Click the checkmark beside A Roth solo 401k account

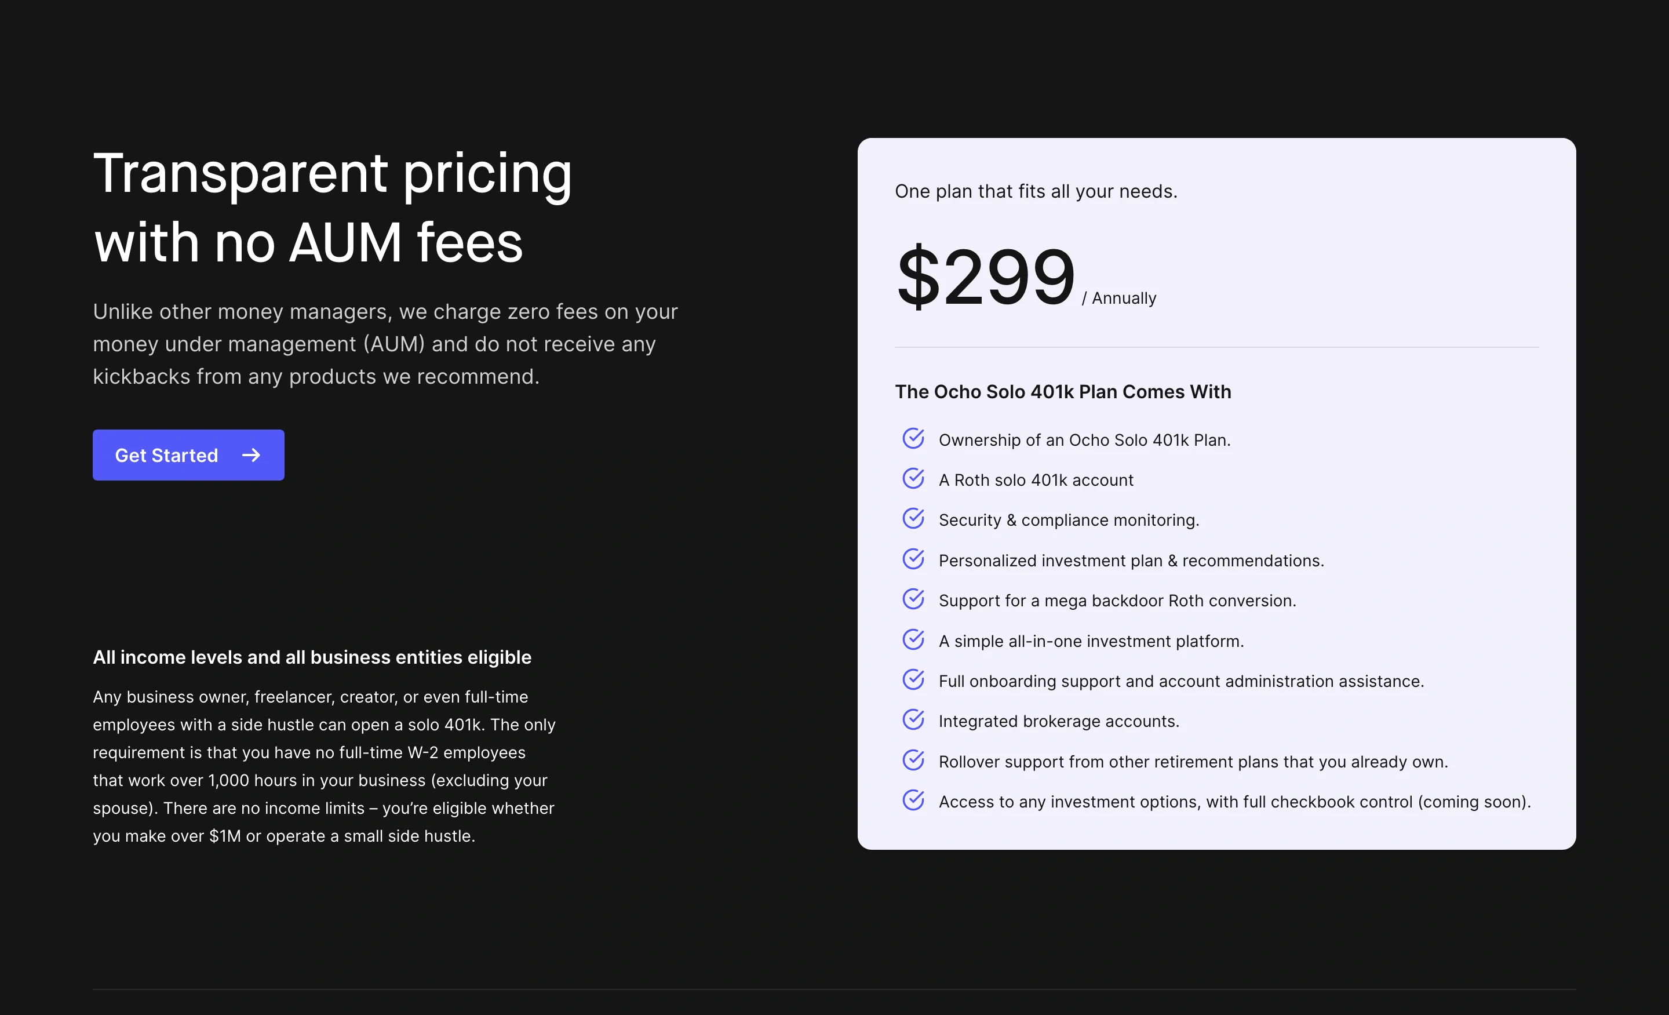(913, 478)
